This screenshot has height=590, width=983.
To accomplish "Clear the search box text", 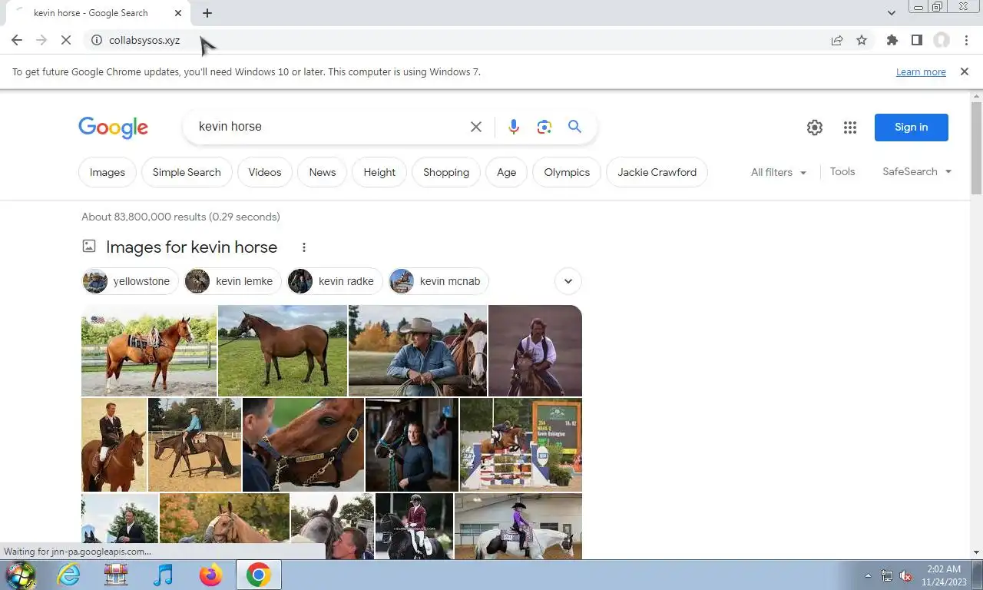I will 476,127.
